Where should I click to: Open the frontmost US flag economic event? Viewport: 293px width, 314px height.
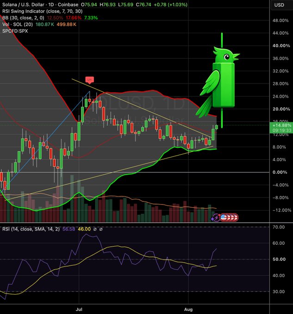(x=223, y=217)
